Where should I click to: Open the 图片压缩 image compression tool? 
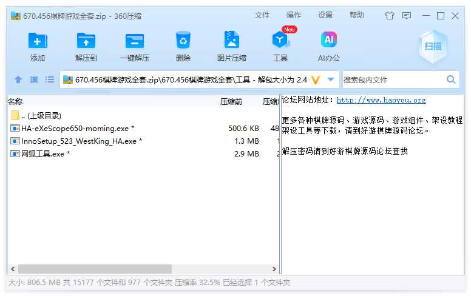[232, 39]
